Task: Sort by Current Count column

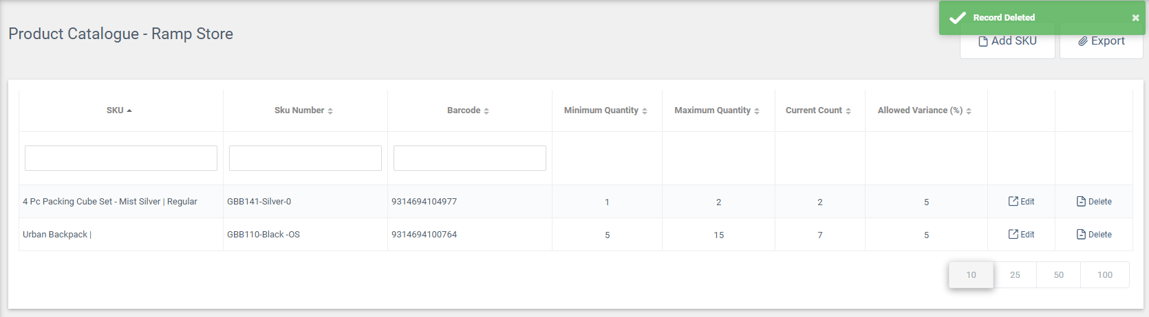Action: (x=818, y=110)
